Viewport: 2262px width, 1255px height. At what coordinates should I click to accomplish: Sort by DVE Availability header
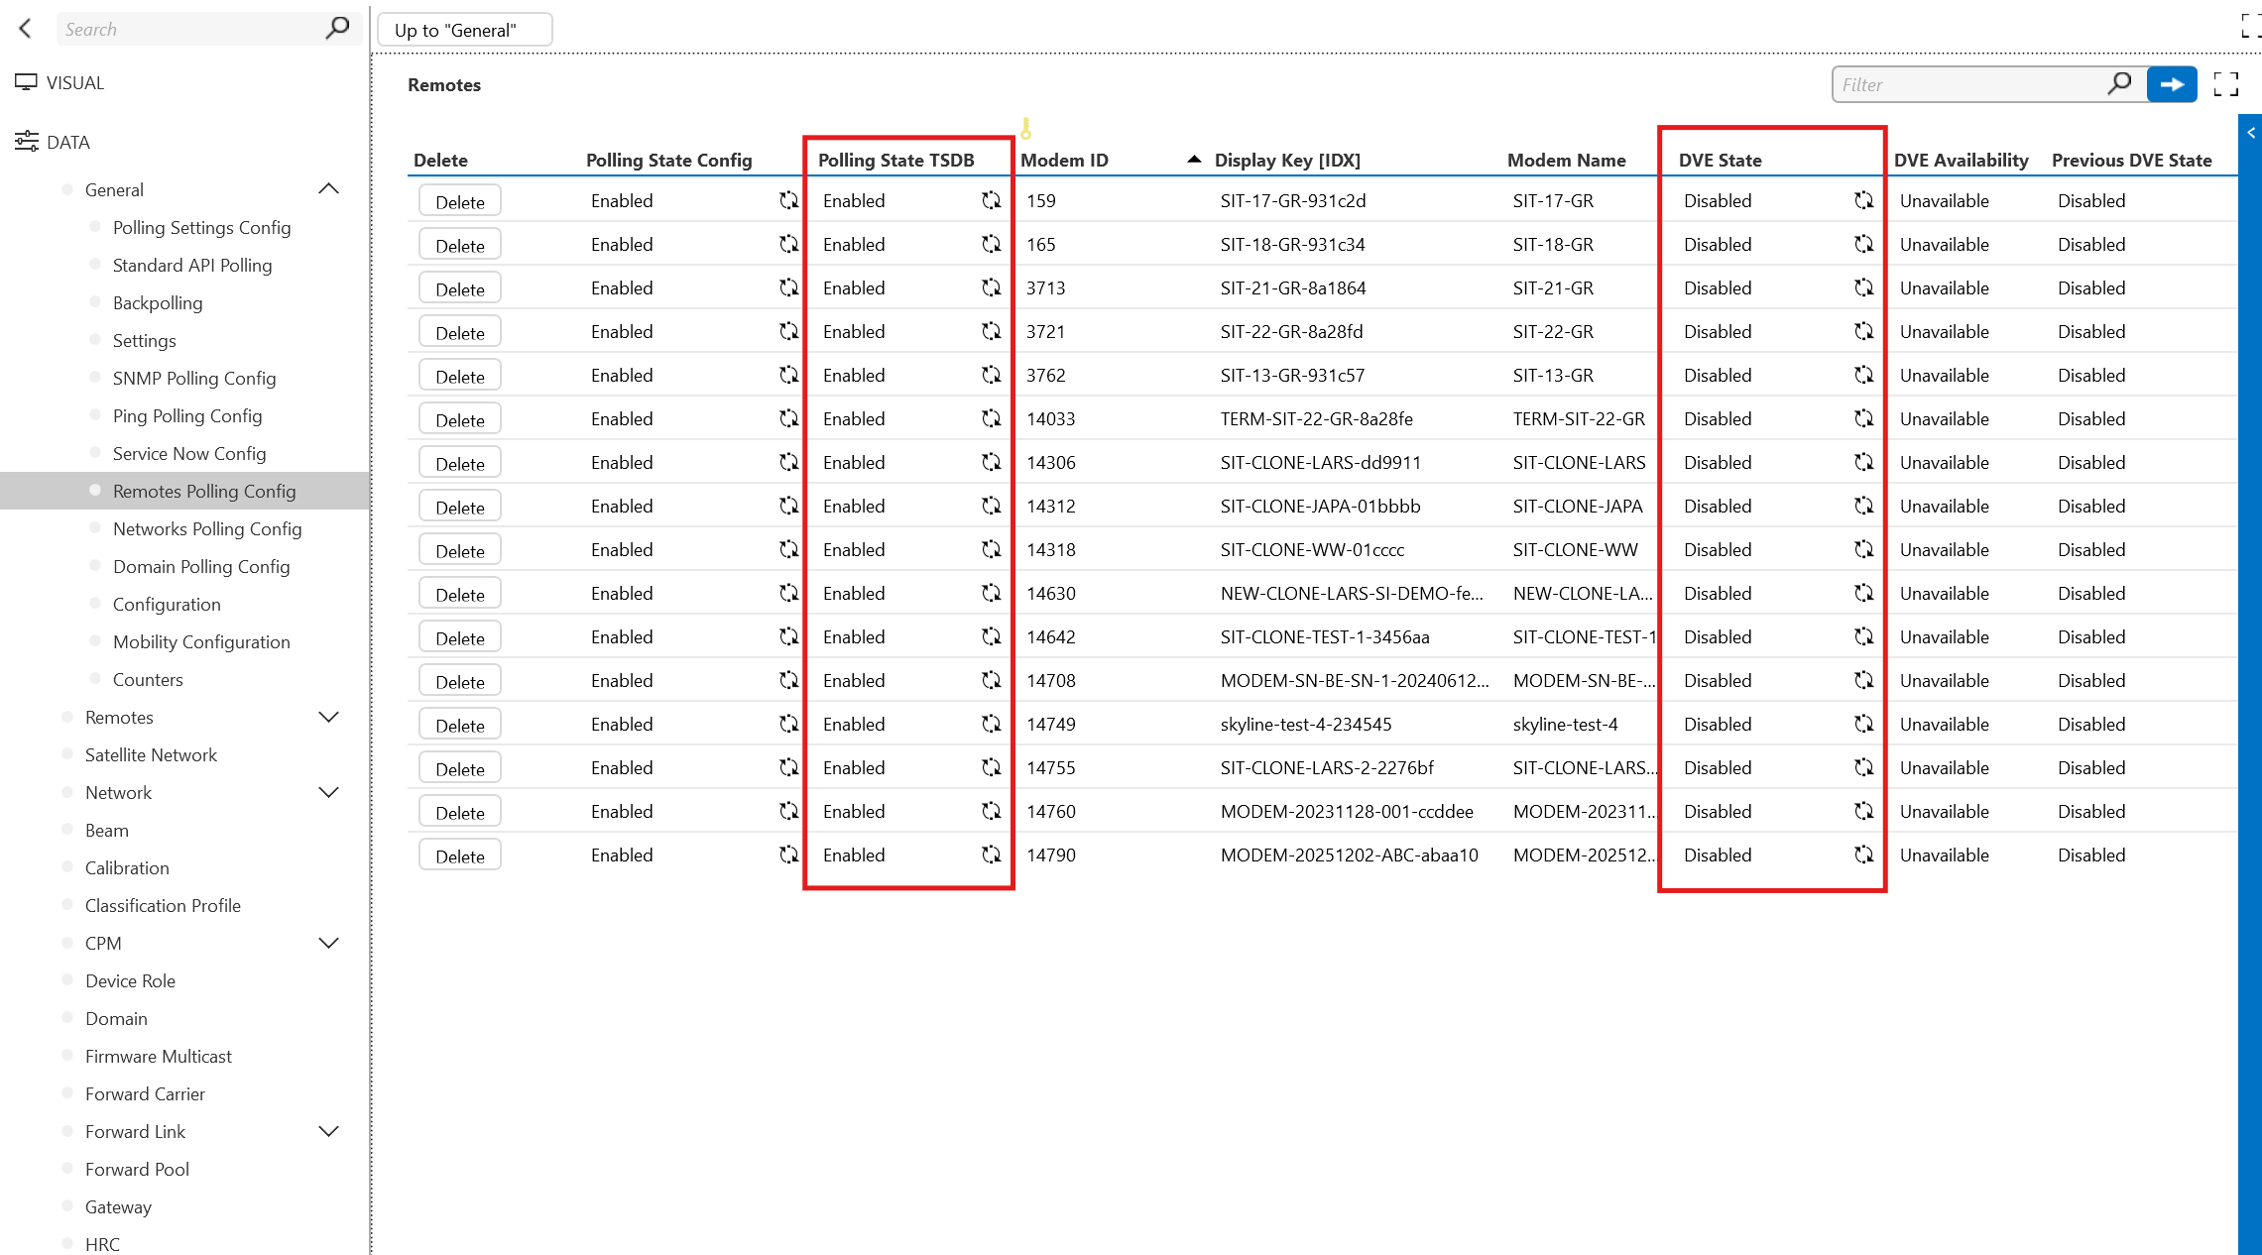pos(1961,160)
